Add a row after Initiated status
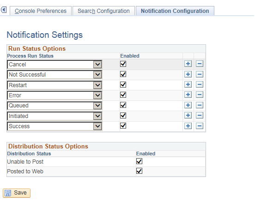This screenshot has height=201, width=255. point(188,115)
